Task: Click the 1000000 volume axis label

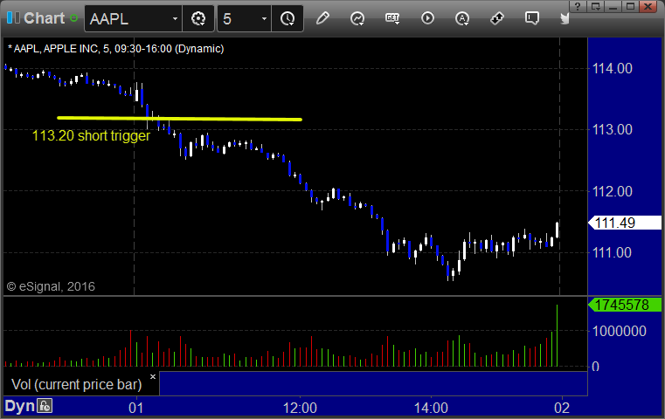Action: click(620, 331)
